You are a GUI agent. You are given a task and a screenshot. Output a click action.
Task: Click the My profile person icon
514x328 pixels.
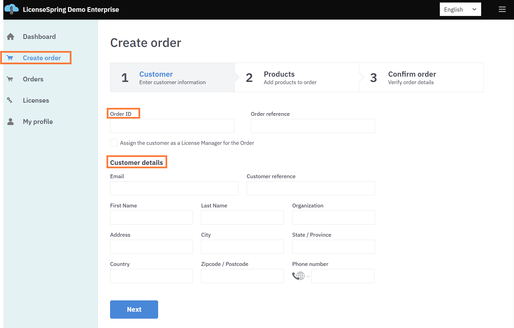[x=10, y=122]
